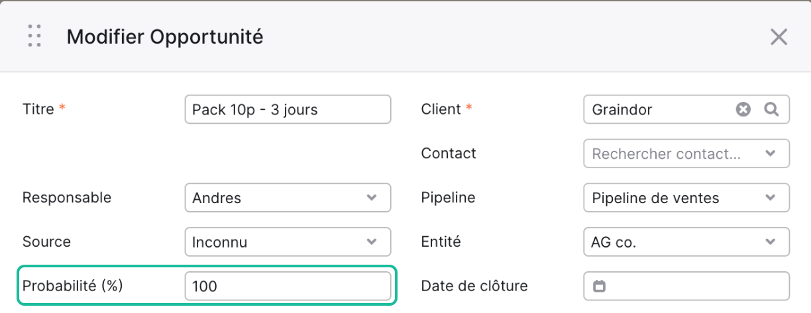The width and height of the screenshot is (811, 313).
Task: Click the Client label
Action: pyautogui.click(x=441, y=109)
